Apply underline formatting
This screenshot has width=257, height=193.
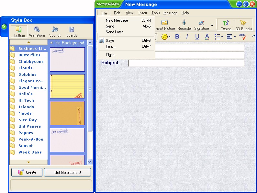pos(197,37)
